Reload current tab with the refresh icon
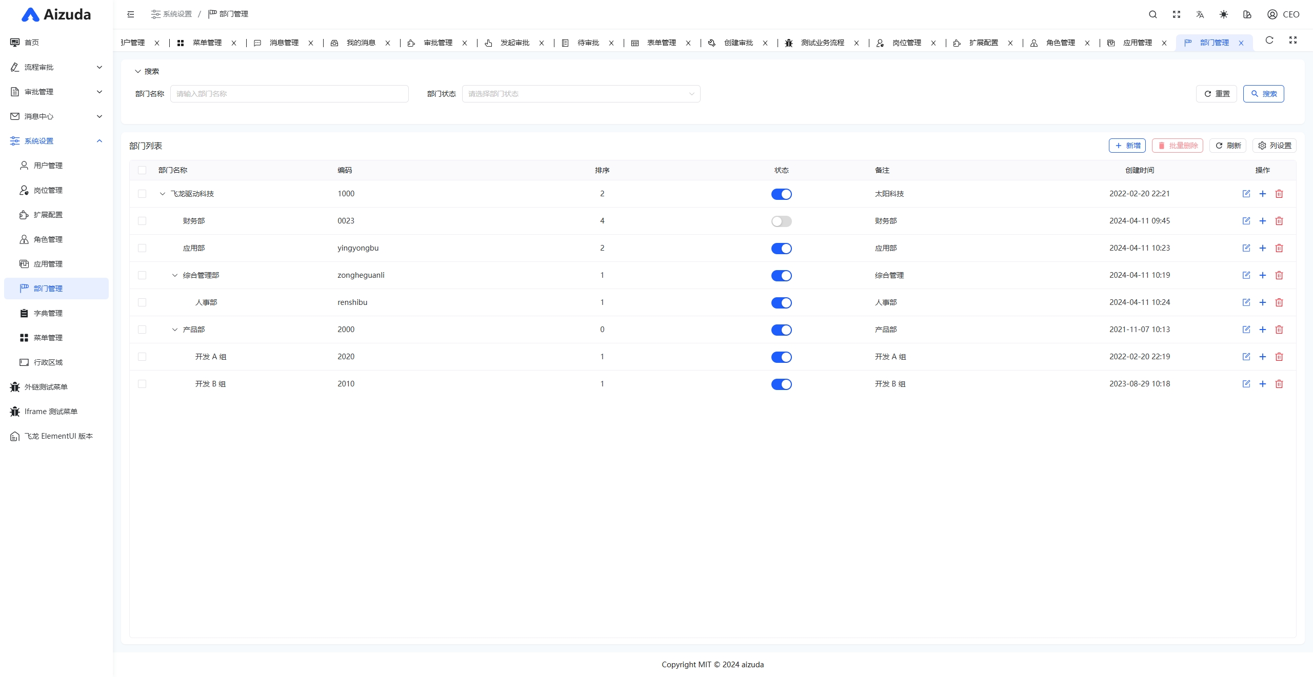The height and width of the screenshot is (677, 1313). coord(1269,40)
